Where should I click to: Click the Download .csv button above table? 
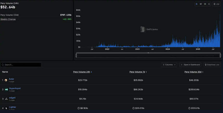[x=212, y=65]
